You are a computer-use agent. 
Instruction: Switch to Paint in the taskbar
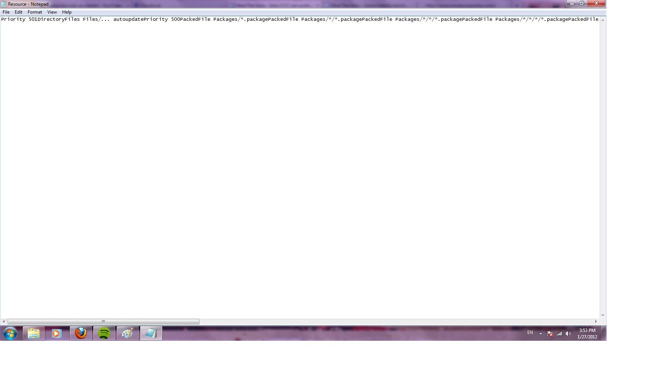point(128,334)
